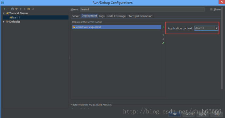Remove selected artifact from deployment
225x118 pixels.
(163, 31)
